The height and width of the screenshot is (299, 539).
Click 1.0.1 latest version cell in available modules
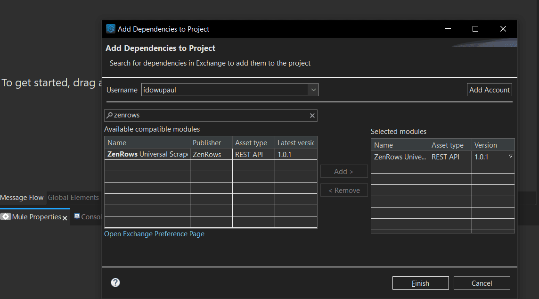(296, 155)
